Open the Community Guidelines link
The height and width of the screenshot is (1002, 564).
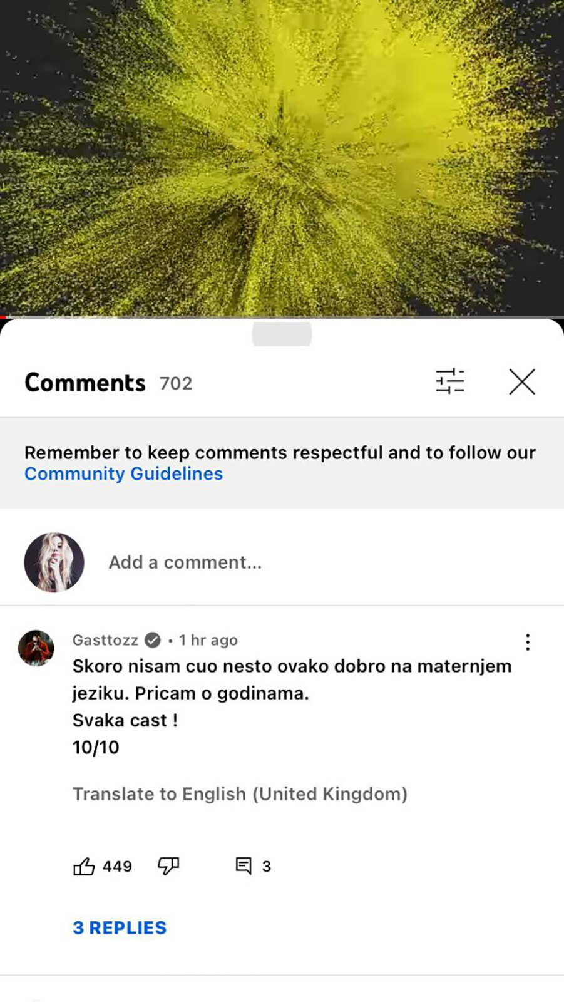click(123, 473)
